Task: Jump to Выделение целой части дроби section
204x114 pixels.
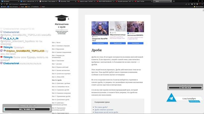Action: (106, 112)
